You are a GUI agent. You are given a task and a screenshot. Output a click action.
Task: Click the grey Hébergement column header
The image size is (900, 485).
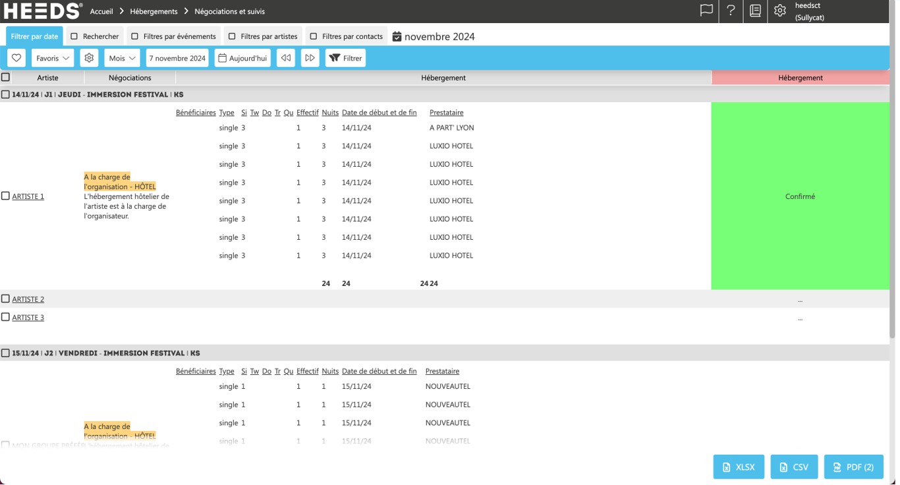[443, 78]
